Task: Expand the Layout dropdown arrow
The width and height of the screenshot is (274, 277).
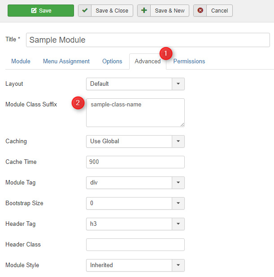Action: click(x=178, y=84)
